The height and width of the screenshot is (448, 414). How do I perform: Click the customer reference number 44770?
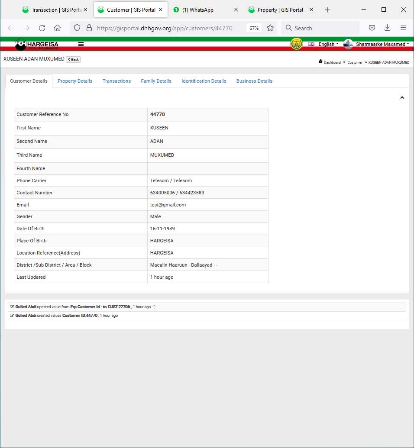pyautogui.click(x=158, y=114)
